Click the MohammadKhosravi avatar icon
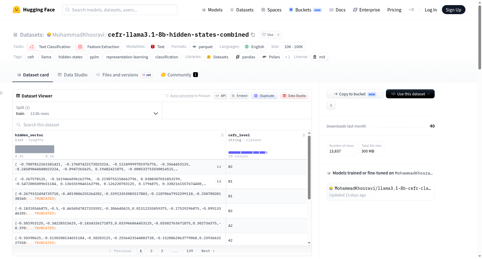The width and height of the screenshot is (482, 259). [x=49, y=35]
